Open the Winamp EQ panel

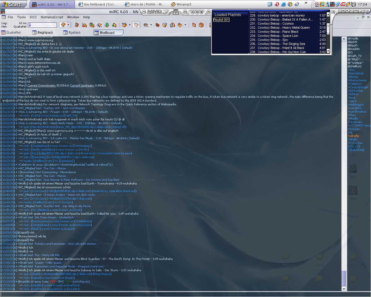(x=343, y=11)
